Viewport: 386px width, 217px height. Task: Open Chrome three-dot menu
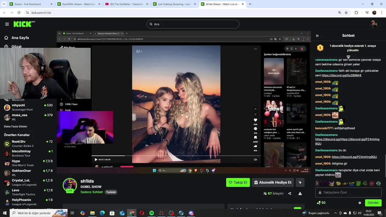pyautogui.click(x=381, y=13)
